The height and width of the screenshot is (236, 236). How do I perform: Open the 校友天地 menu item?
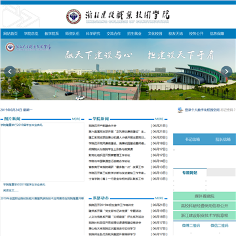pyautogui.click(x=176, y=33)
